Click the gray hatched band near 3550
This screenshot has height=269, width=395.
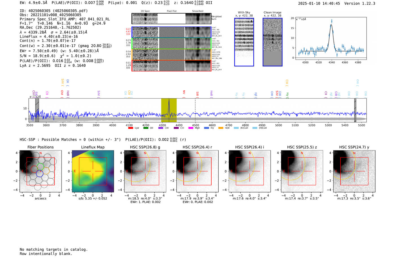(x=37, y=110)
